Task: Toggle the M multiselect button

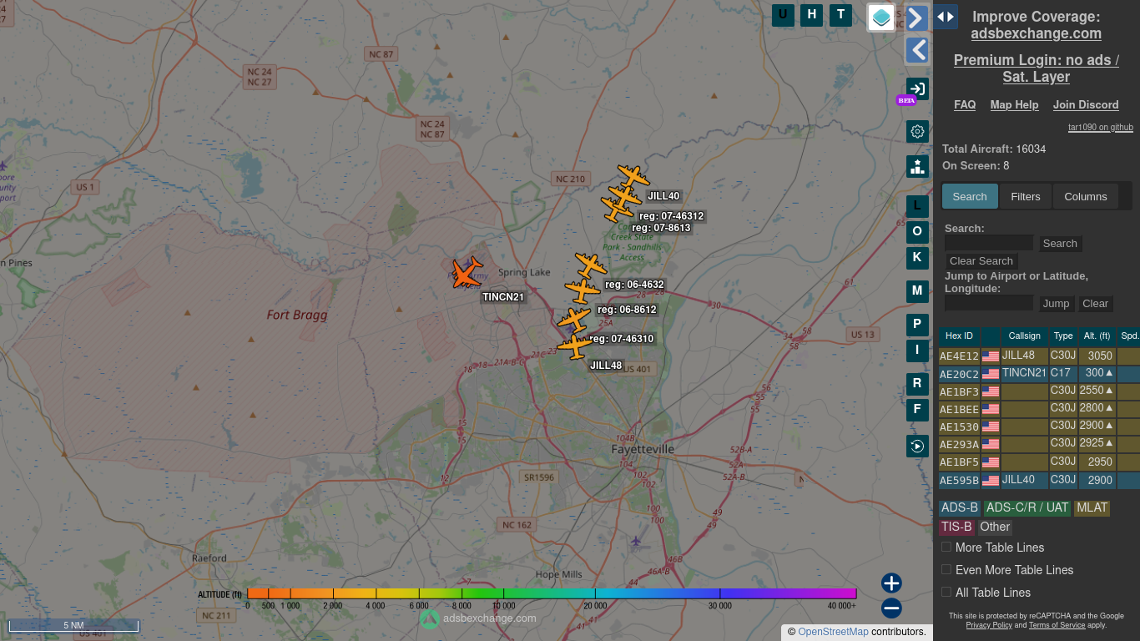Action: pos(917,291)
